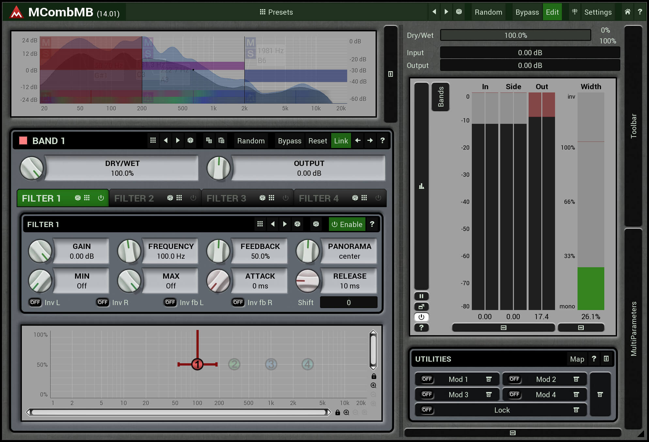Viewport: 649px width, 442px height.
Task: Toggle the Inv R switch
Action: coord(103,303)
